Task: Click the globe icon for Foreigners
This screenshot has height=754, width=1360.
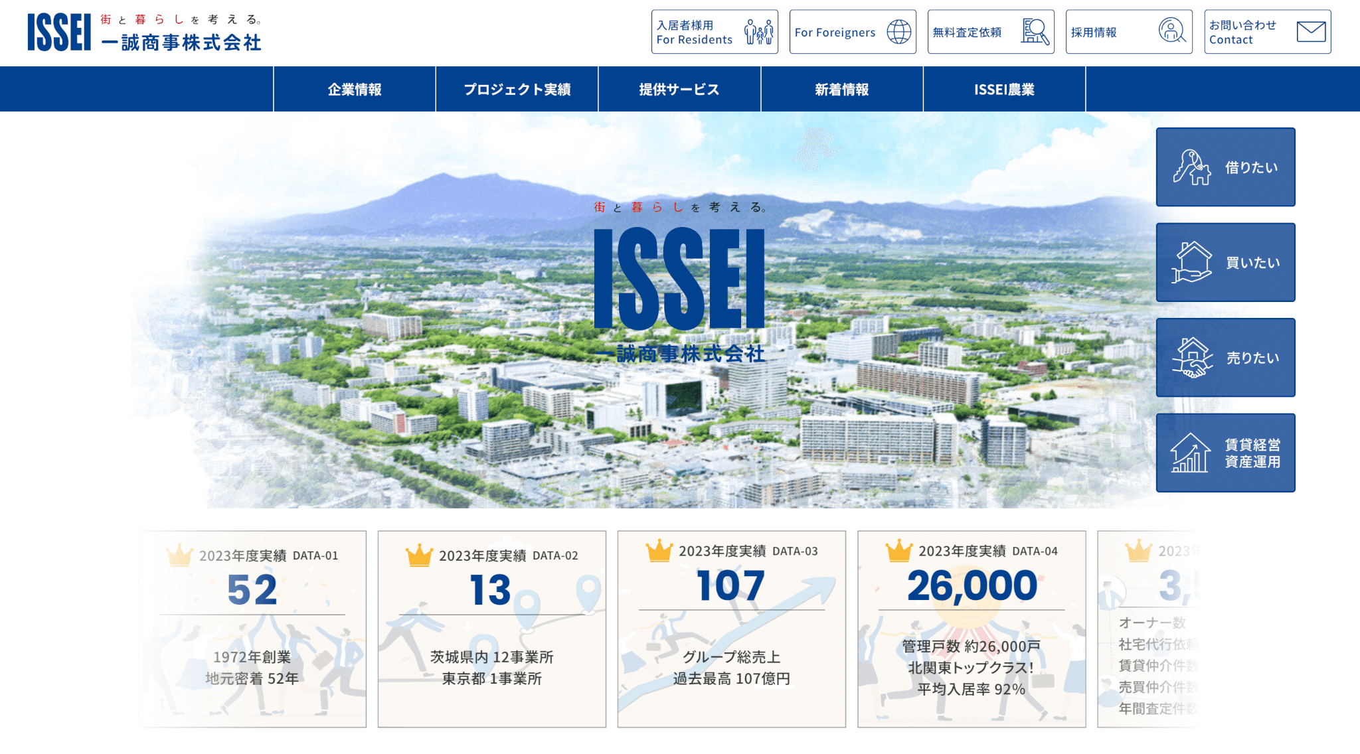Action: click(898, 32)
